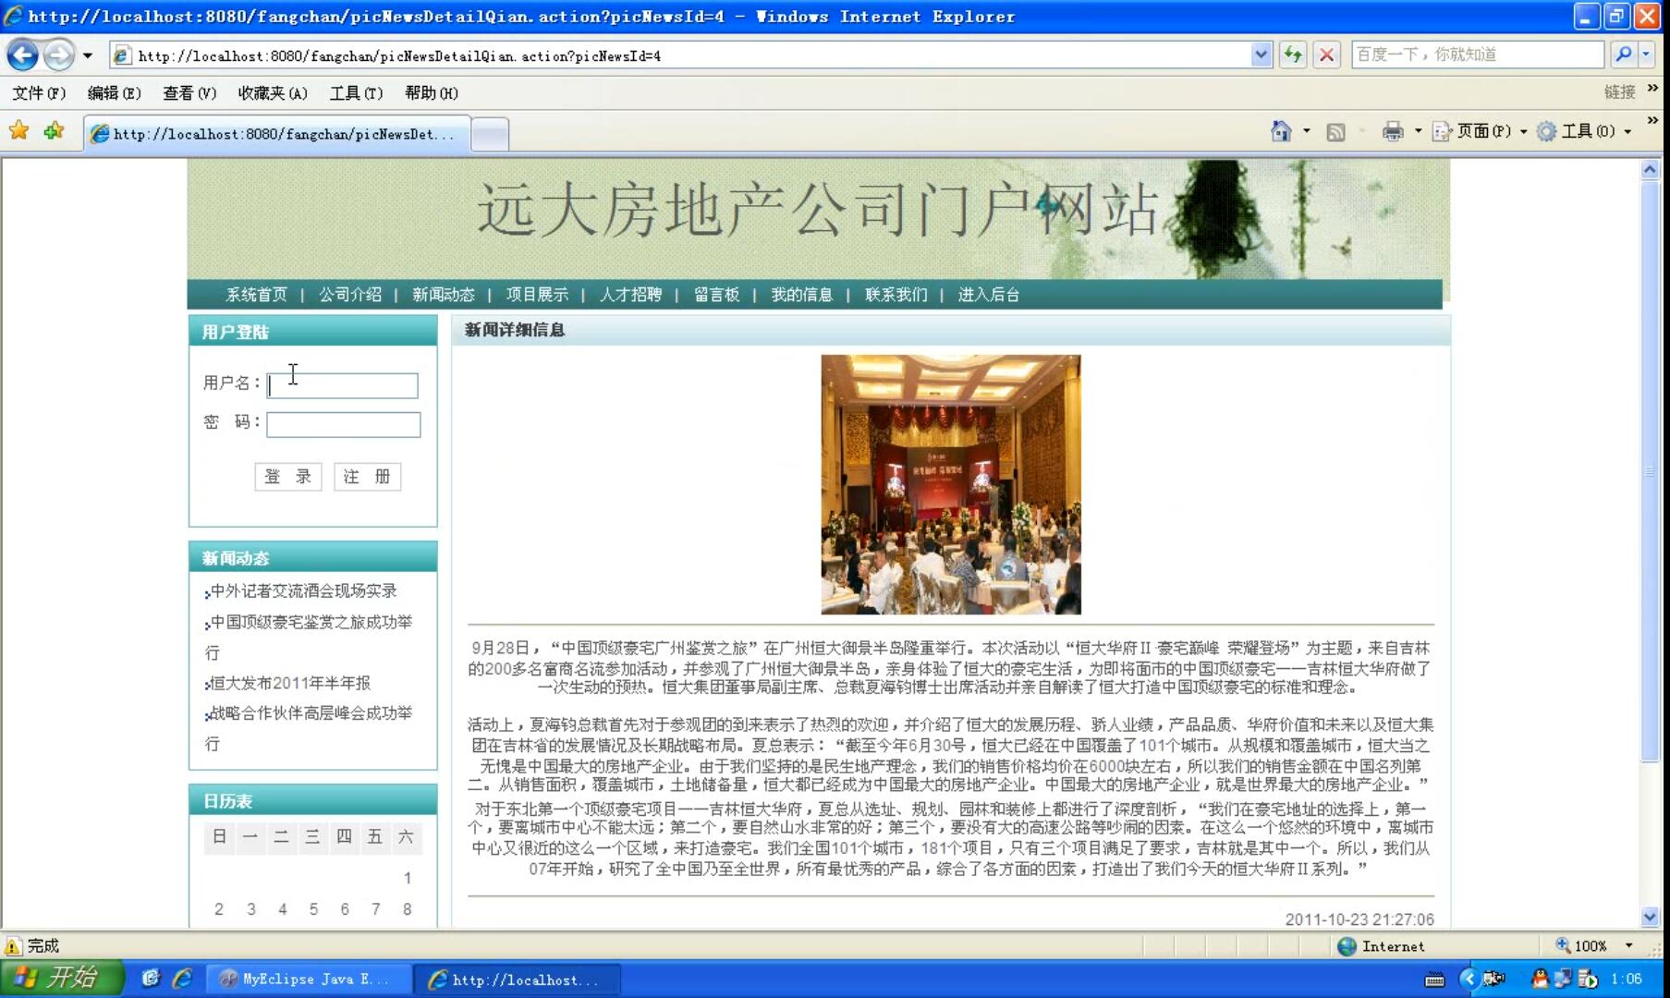Open a new blank tab

490,135
